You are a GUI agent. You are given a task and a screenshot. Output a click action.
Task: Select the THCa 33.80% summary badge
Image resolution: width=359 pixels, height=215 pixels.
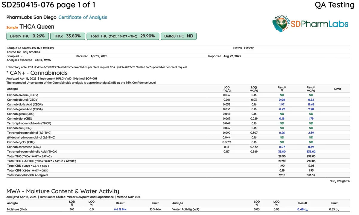point(68,36)
